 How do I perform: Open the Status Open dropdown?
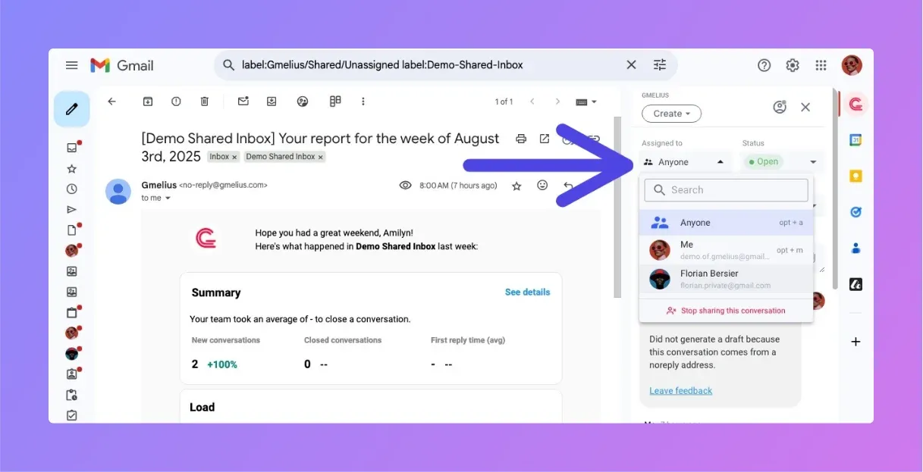click(x=782, y=161)
